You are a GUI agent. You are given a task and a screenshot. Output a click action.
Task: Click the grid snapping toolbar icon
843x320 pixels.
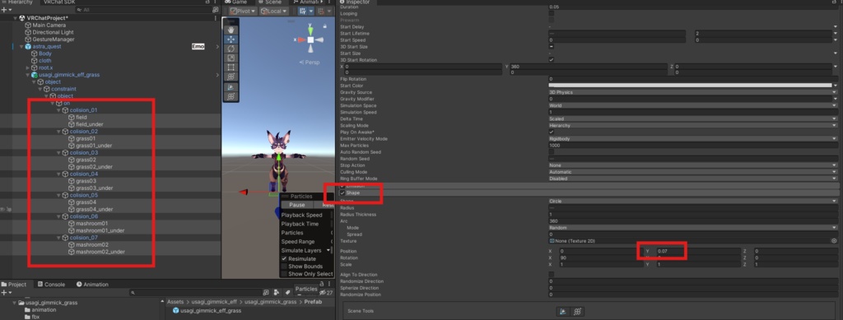point(303,11)
